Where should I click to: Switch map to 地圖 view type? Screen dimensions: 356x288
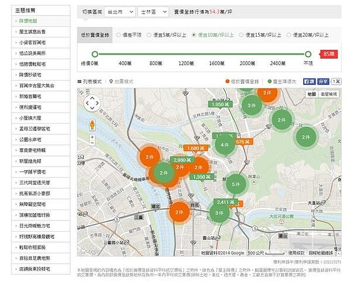311,94
